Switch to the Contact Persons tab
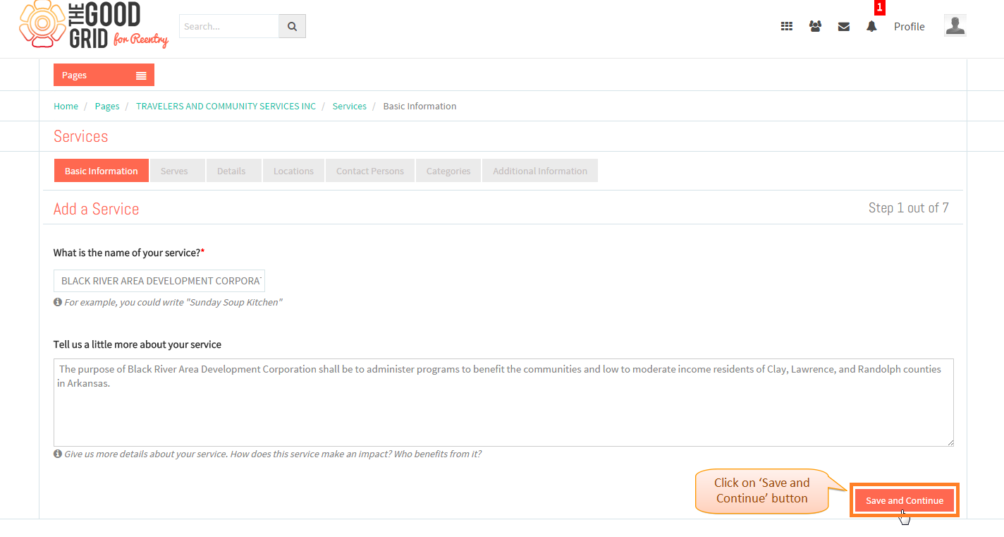This screenshot has height=537, width=1004. coord(370,171)
